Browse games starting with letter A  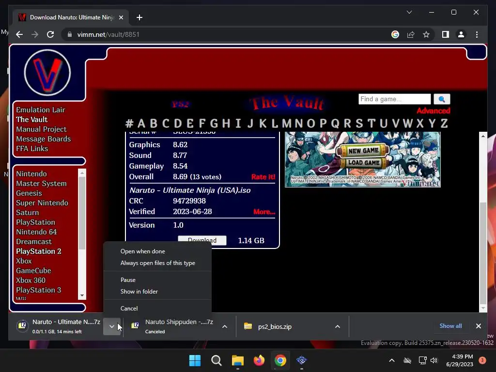tap(141, 124)
